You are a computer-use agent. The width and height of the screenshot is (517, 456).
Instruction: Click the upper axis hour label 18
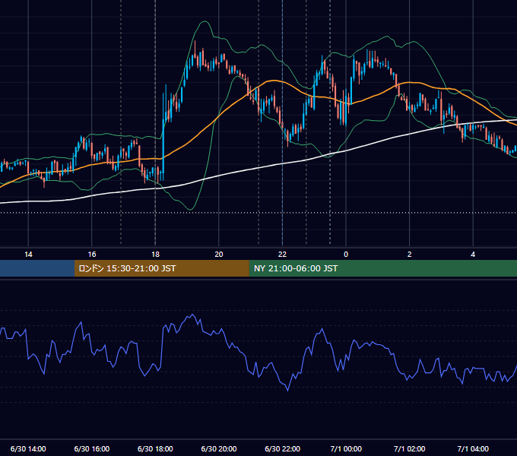click(x=155, y=255)
